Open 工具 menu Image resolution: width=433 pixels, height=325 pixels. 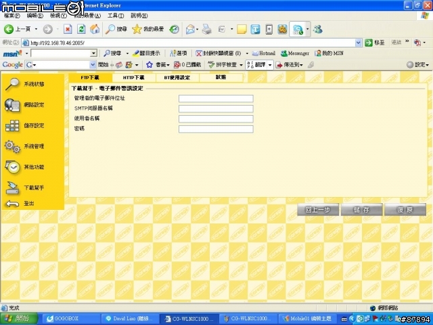[x=116, y=16]
